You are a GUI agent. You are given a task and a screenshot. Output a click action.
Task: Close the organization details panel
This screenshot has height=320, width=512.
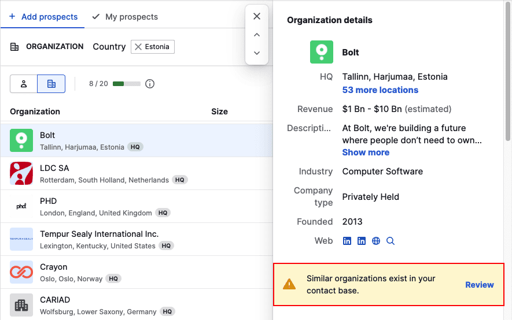(x=257, y=16)
